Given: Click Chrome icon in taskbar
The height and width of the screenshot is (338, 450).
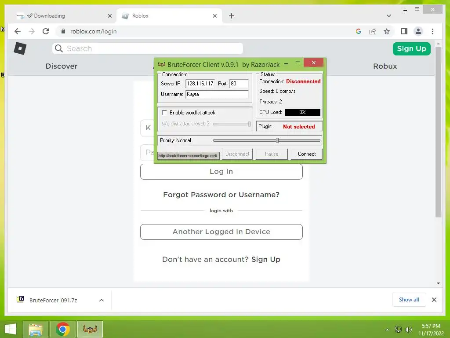Looking at the screenshot, I should pyautogui.click(x=62, y=329).
